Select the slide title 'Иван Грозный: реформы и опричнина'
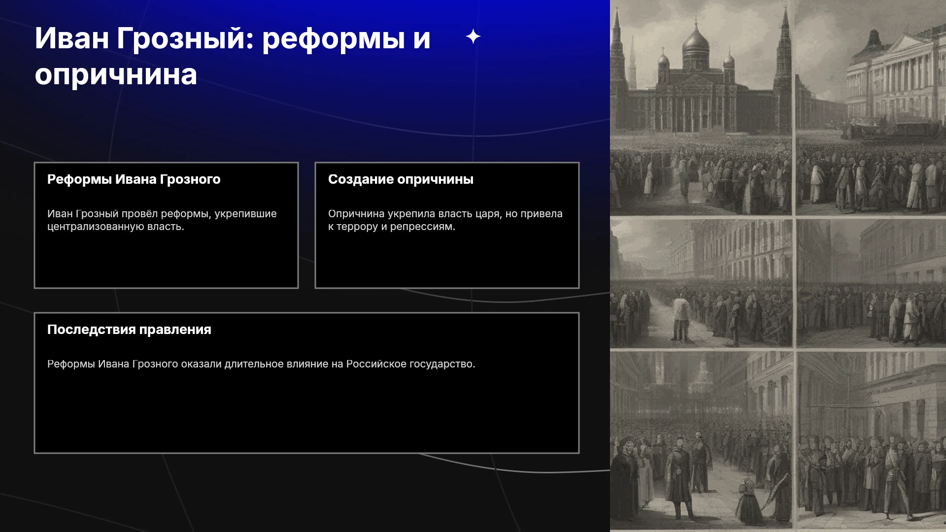The width and height of the screenshot is (946, 532). [233, 56]
